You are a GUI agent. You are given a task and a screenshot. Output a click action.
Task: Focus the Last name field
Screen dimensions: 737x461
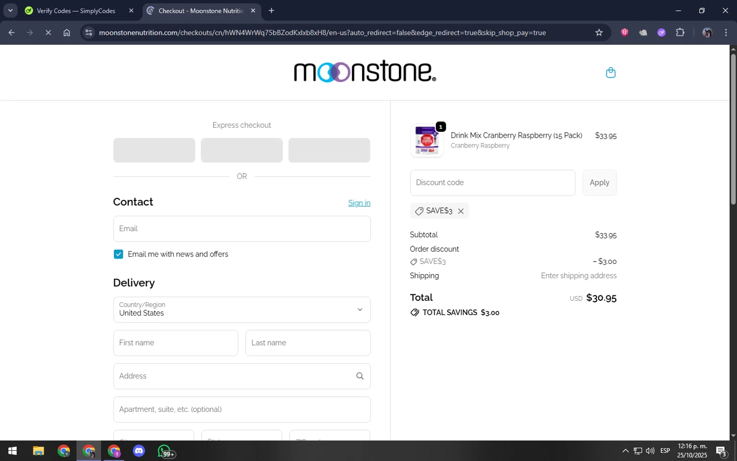click(308, 343)
